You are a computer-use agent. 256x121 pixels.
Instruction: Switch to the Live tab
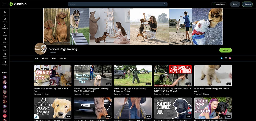[x=54, y=58]
